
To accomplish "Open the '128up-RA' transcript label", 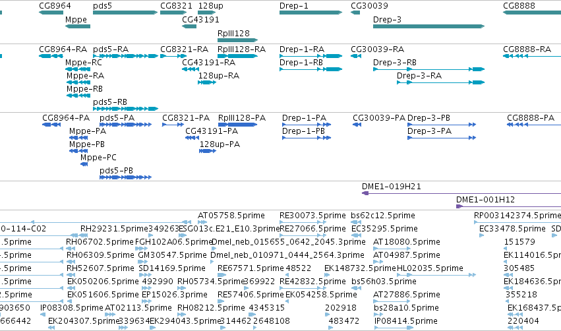I will pos(219,76).
